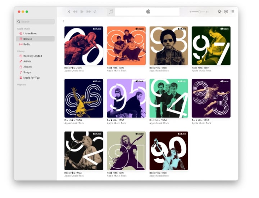
Task: Click the 'Rock Hits: 1997' title link
Action: coord(200,68)
